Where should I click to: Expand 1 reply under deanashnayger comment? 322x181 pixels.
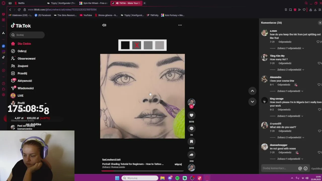coord(290,159)
